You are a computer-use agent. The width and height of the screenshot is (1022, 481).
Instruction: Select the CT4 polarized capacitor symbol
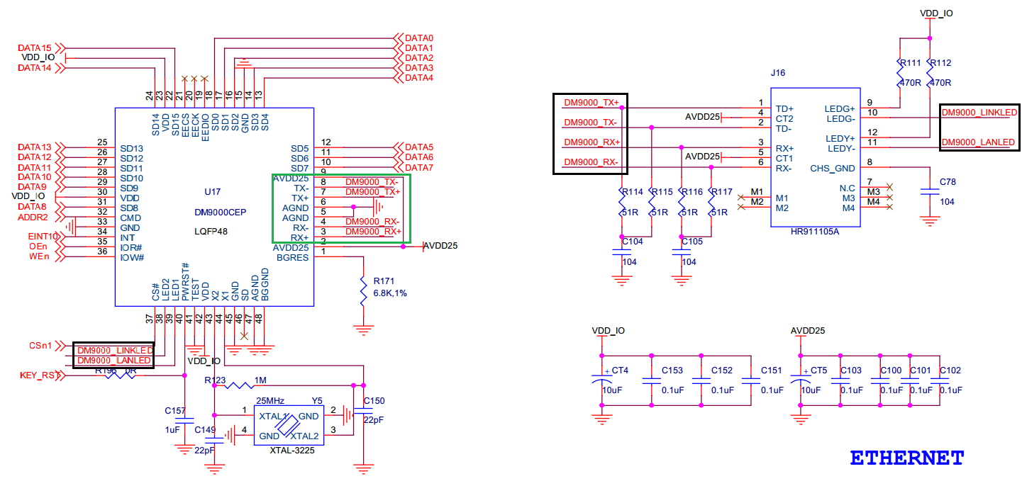pos(602,381)
